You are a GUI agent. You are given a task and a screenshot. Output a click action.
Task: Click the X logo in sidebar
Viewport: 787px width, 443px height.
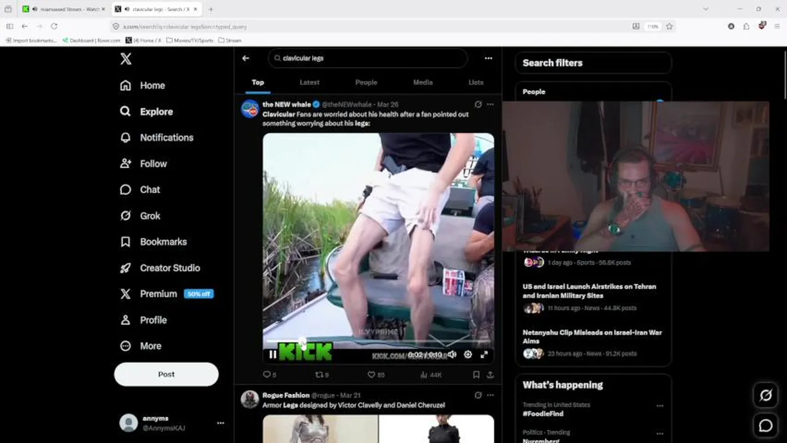point(126,59)
